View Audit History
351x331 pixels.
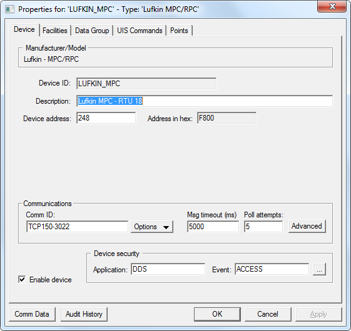[x=84, y=314]
